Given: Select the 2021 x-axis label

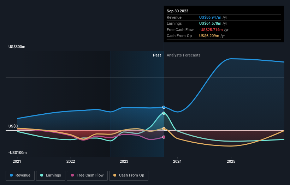Looking at the screenshot, I should [17, 162].
